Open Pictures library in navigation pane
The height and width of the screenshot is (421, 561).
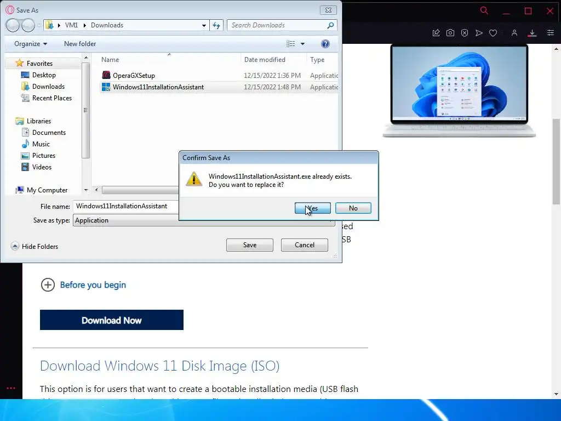pyautogui.click(x=44, y=155)
